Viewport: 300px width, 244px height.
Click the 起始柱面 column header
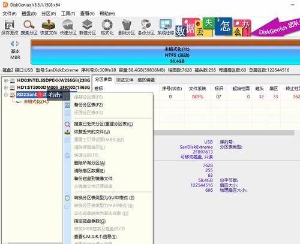[241, 88]
